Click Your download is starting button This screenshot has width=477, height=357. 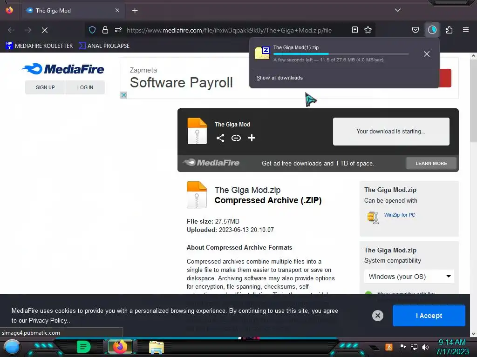(x=391, y=132)
